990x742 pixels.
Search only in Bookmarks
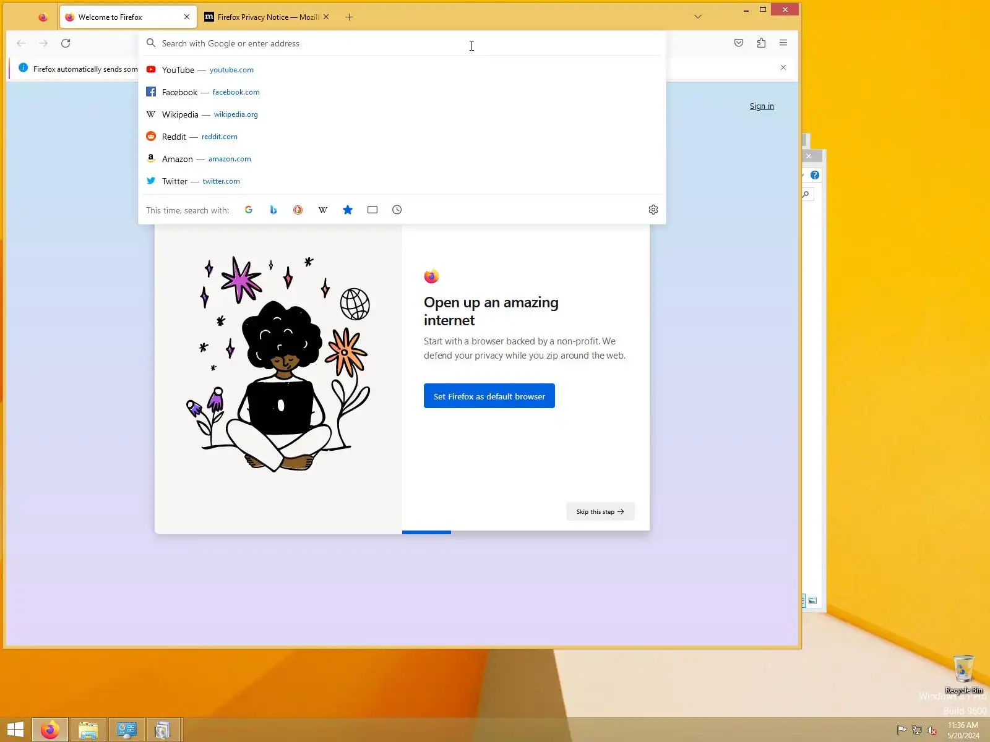pos(348,210)
